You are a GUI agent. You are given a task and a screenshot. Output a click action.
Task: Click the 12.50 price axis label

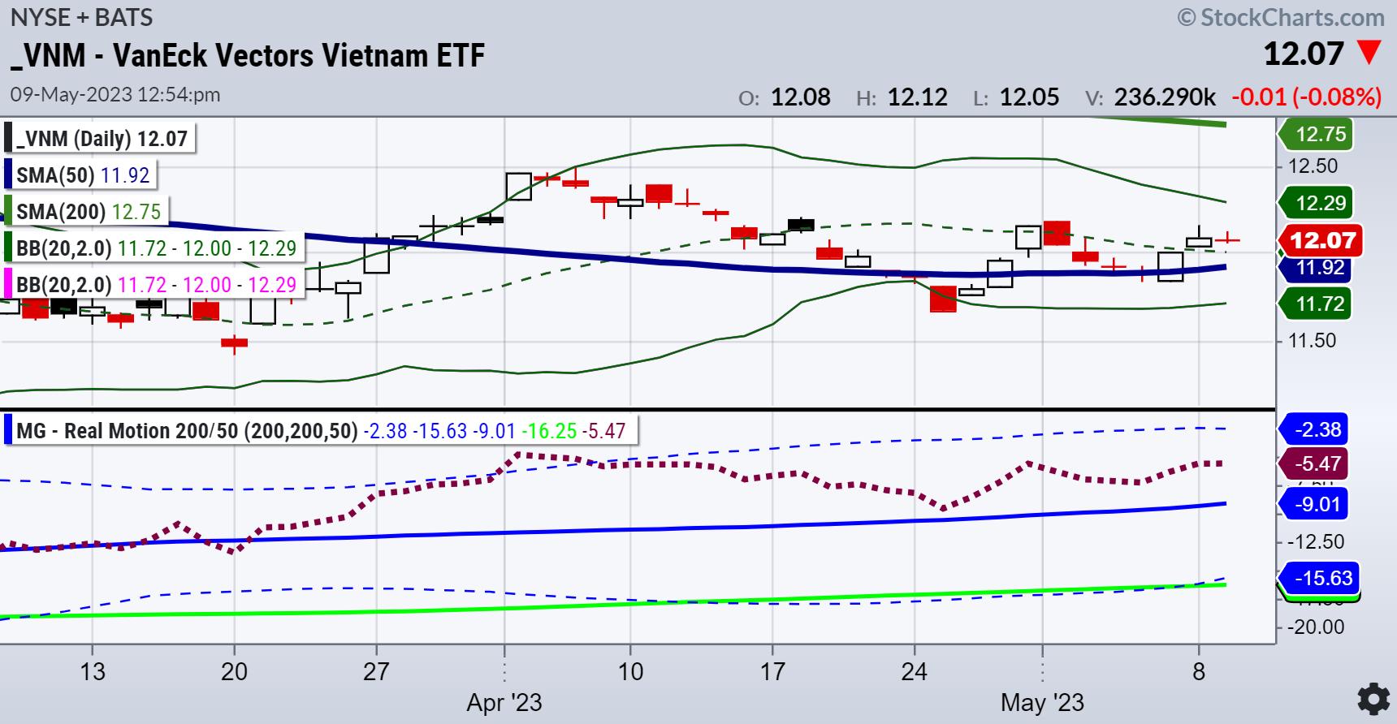pyautogui.click(x=1313, y=166)
